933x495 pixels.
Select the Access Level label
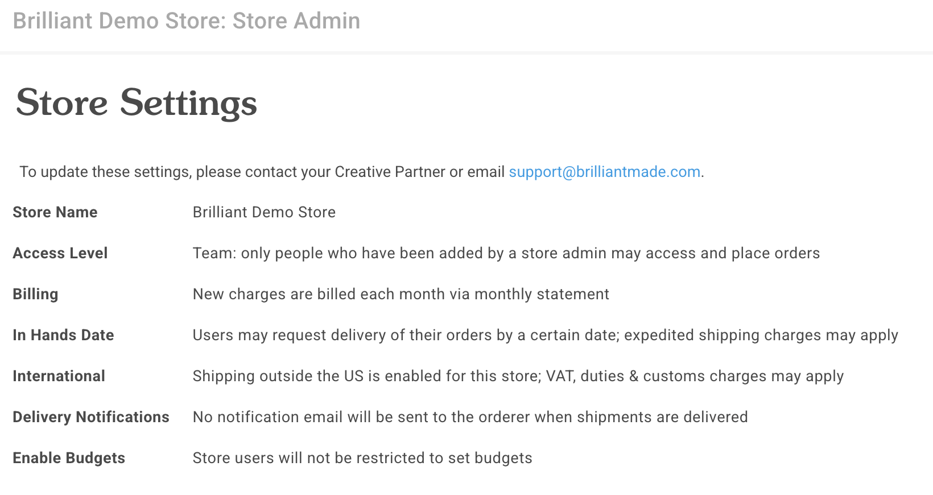click(60, 253)
